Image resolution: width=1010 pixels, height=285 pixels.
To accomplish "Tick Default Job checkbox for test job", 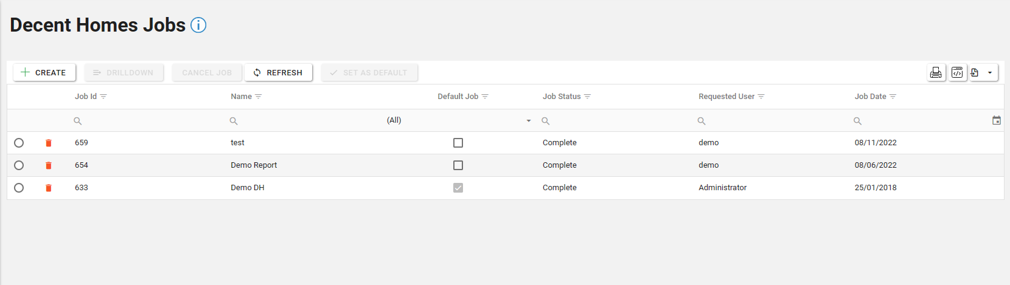I will point(458,143).
